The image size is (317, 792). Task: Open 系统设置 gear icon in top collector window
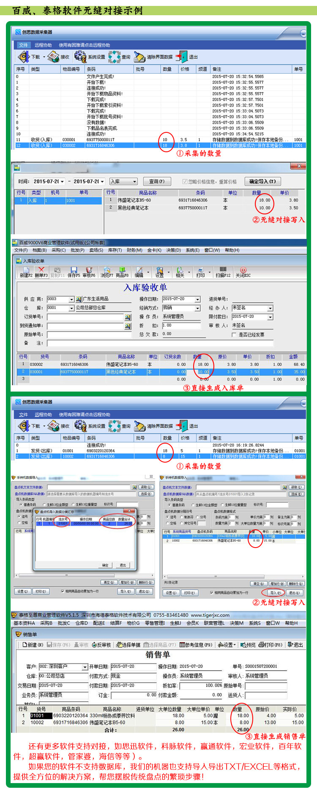coord(80,56)
